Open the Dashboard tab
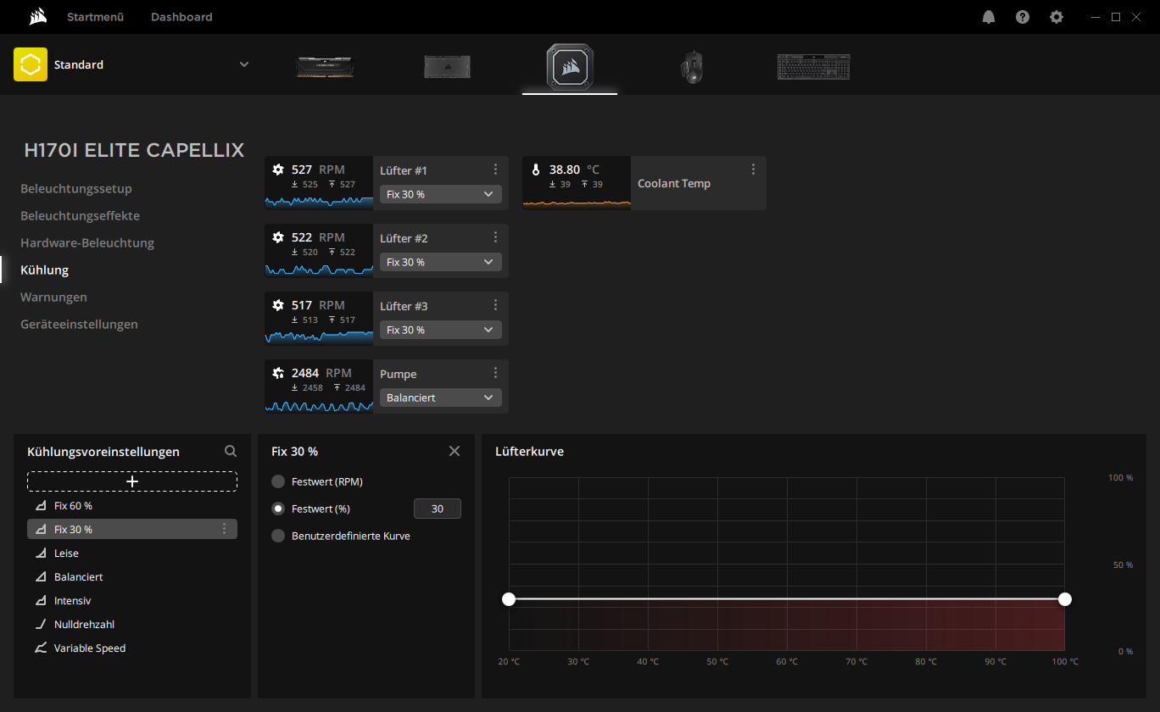 (181, 17)
